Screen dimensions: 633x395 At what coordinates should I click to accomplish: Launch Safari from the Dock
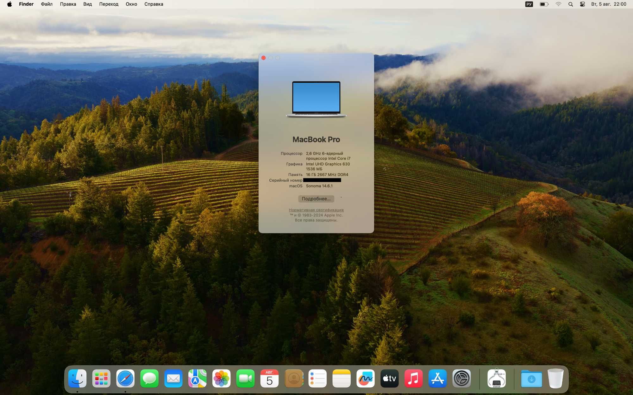[x=125, y=378]
